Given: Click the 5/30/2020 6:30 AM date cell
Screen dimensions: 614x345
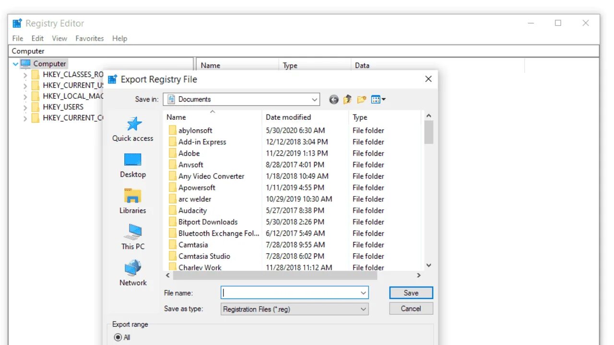Looking at the screenshot, I should pos(295,130).
